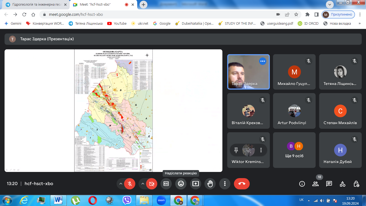The image size is (366, 206).
Task: Open more options three-dot menu in call bar
Action: pos(225,184)
